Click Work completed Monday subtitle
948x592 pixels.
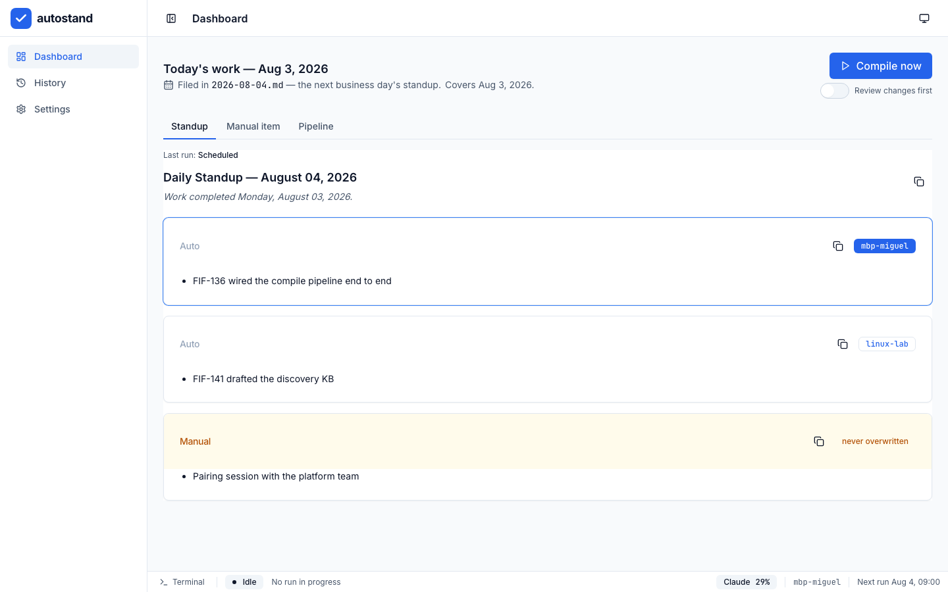tap(258, 197)
